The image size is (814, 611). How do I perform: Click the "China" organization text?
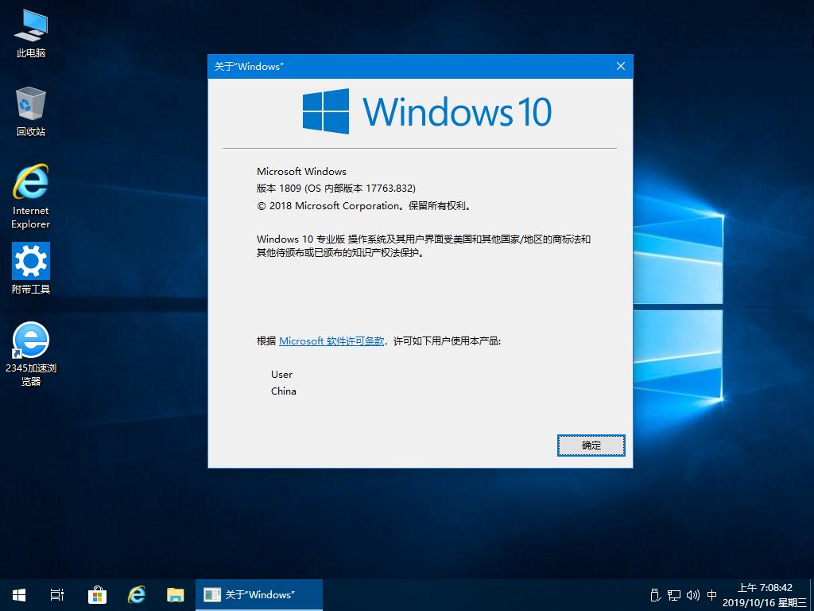(x=284, y=391)
